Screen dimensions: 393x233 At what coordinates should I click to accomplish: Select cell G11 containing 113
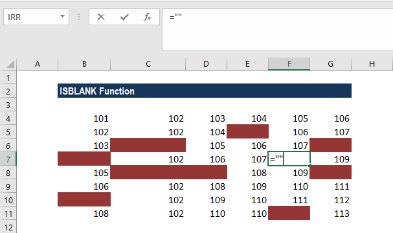pyautogui.click(x=331, y=213)
